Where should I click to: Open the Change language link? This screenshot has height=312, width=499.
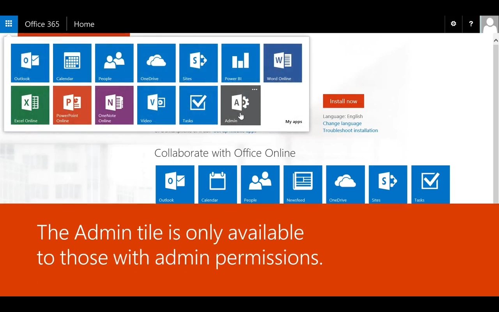342,123
